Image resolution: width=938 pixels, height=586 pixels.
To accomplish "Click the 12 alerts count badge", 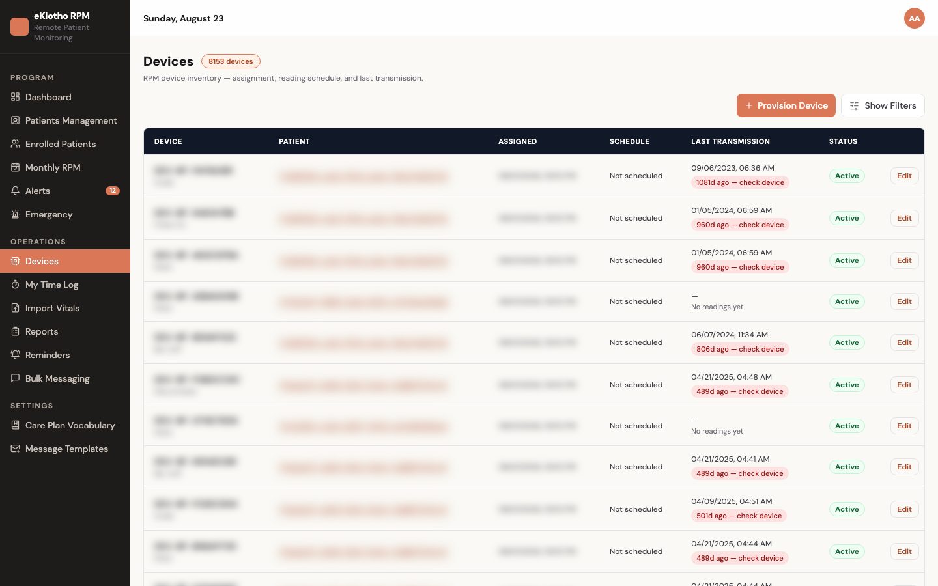I will click(113, 191).
